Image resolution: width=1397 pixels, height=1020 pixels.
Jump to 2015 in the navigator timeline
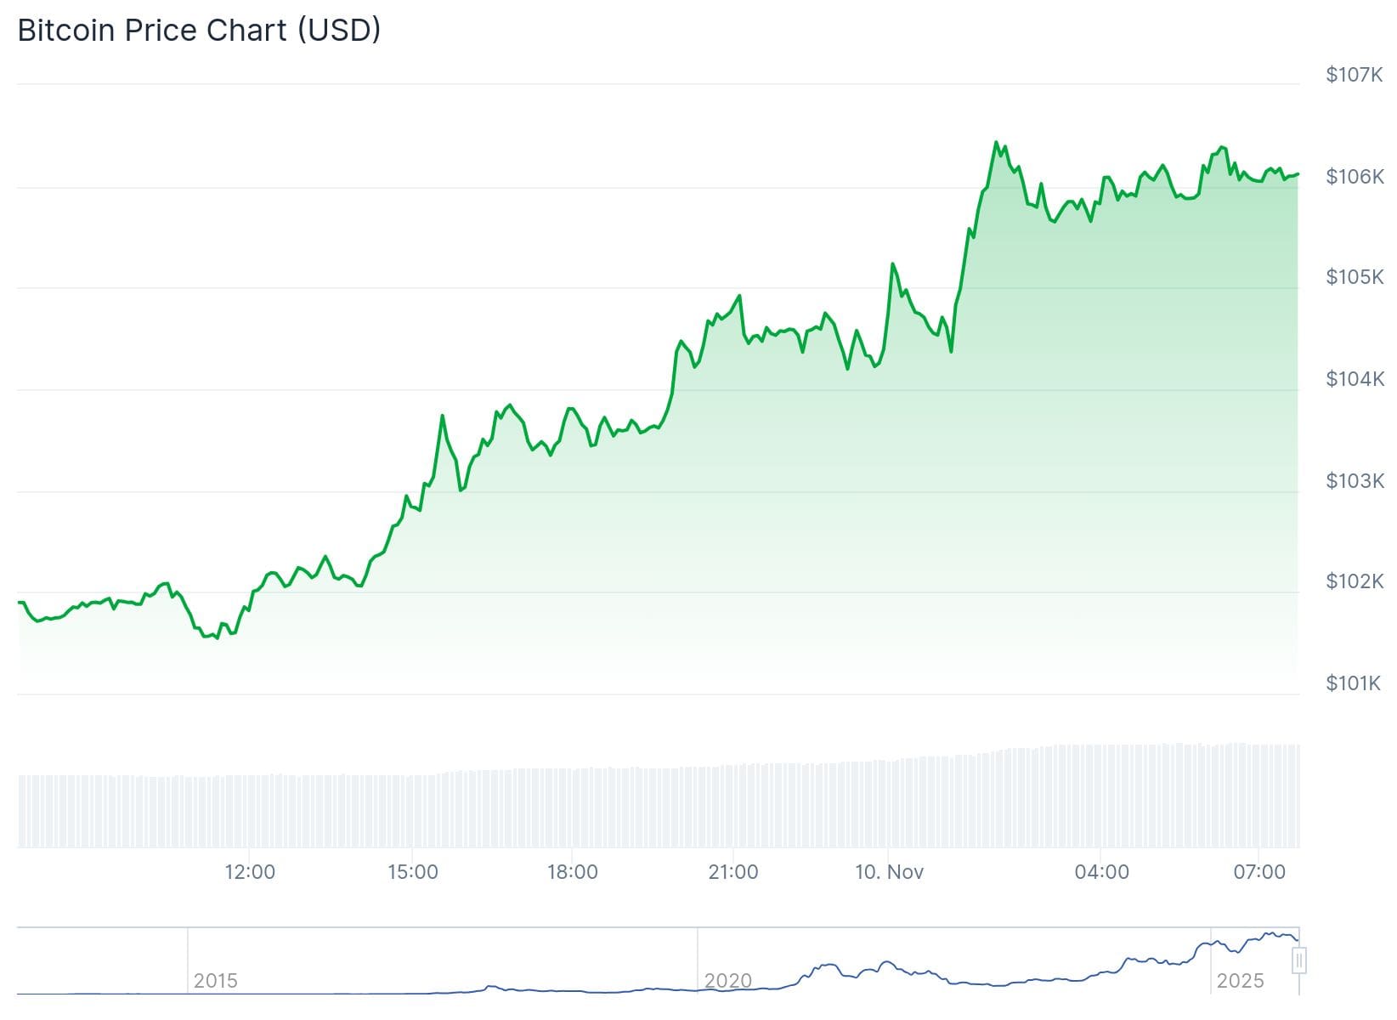pyautogui.click(x=215, y=981)
